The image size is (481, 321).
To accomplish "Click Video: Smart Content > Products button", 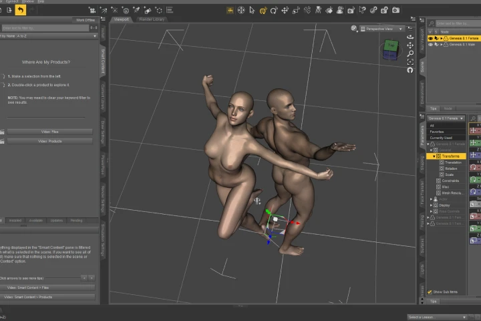I will tap(47, 297).
